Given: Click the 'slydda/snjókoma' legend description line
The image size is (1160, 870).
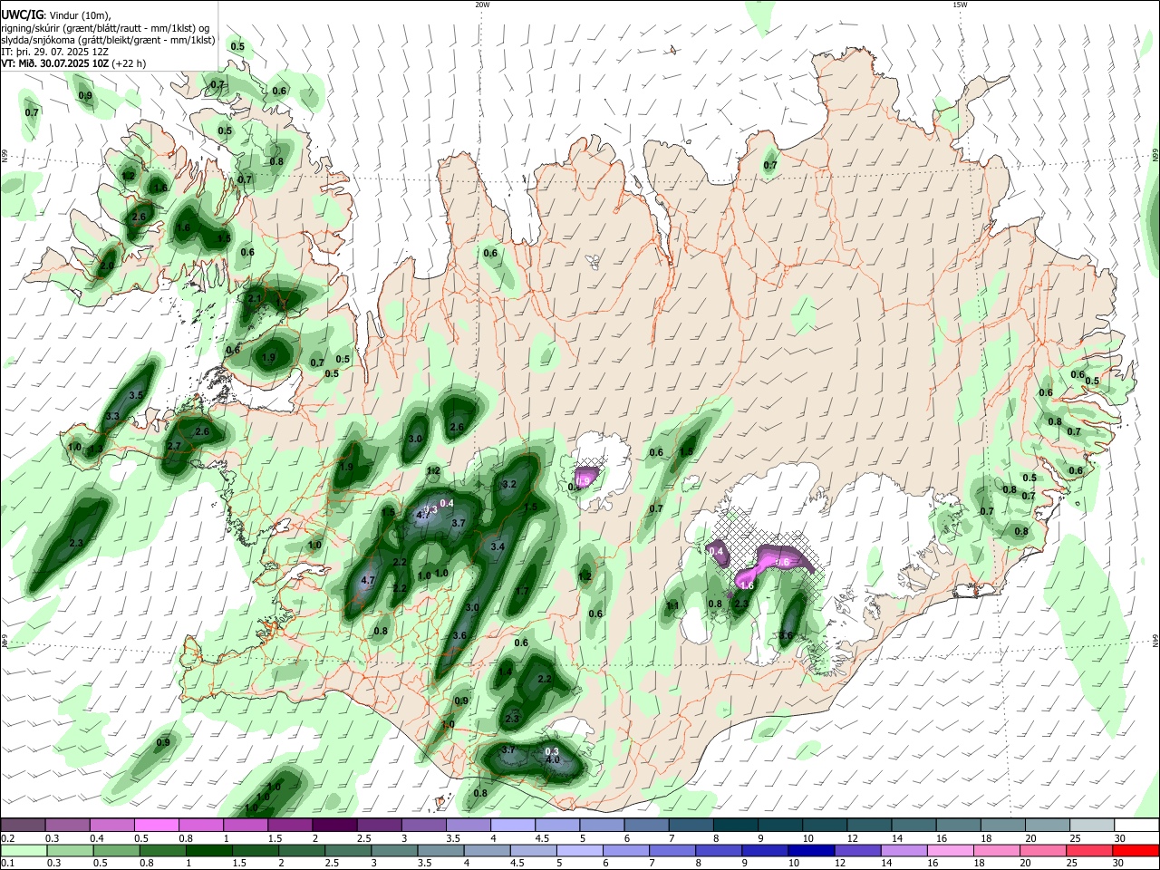Looking at the screenshot, I should (x=108, y=40).
